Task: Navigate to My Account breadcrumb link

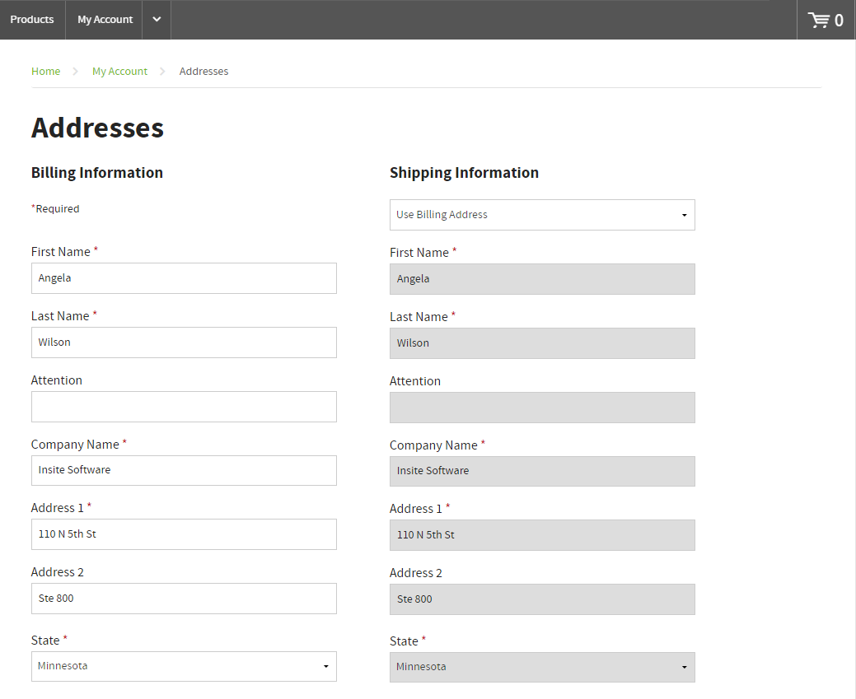Action: click(x=119, y=72)
